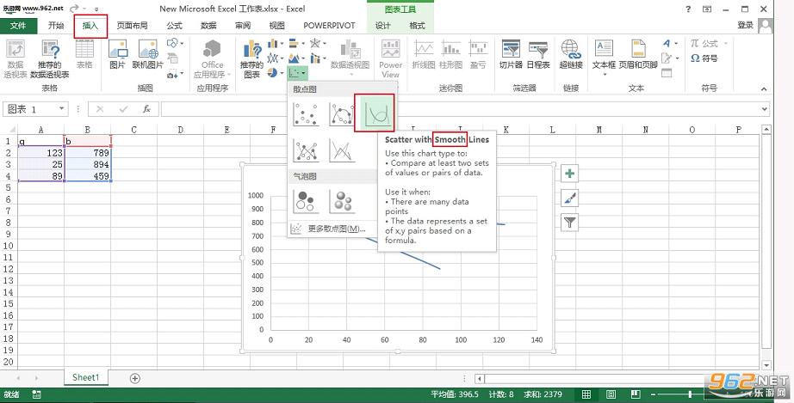Click the 页眉和页脚 header and footer icon
The image size is (794, 403).
tap(638, 54)
